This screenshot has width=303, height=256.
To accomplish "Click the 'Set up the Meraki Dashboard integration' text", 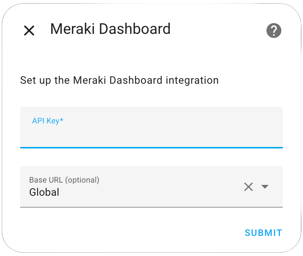I will click(119, 80).
